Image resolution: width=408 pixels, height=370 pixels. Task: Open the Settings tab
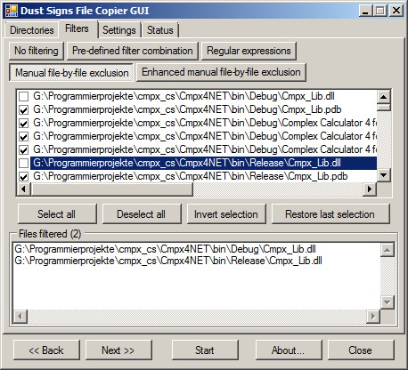coord(119,30)
